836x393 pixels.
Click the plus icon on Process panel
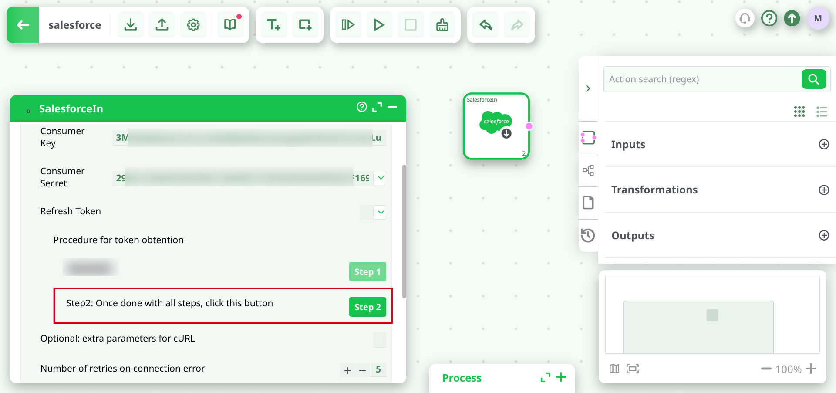[x=561, y=377]
